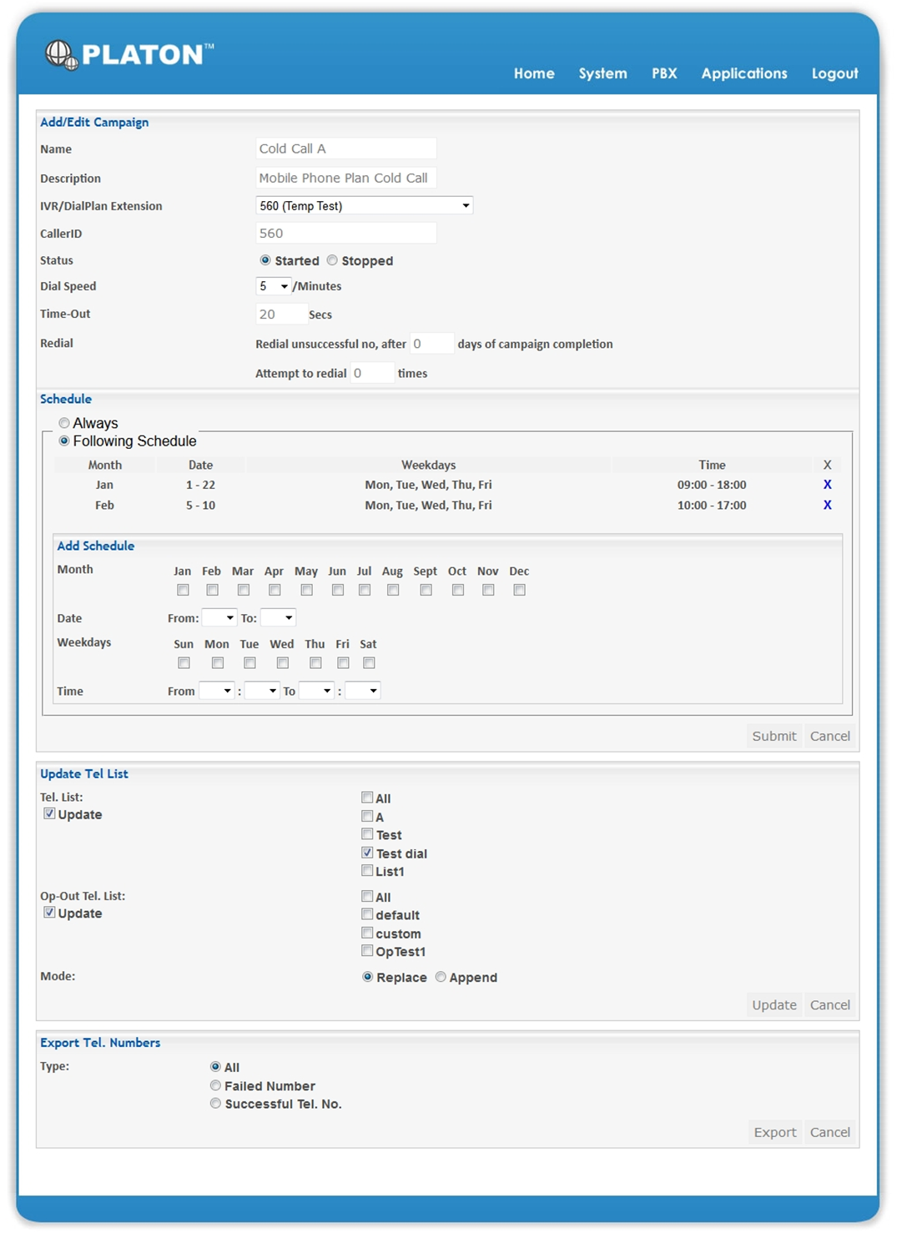This screenshot has width=902, height=1233.
Task: Open the Date From dropdown
Action: [219, 617]
